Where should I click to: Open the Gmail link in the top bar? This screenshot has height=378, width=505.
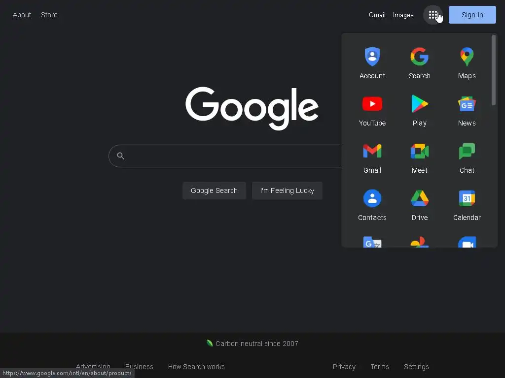coord(377,15)
